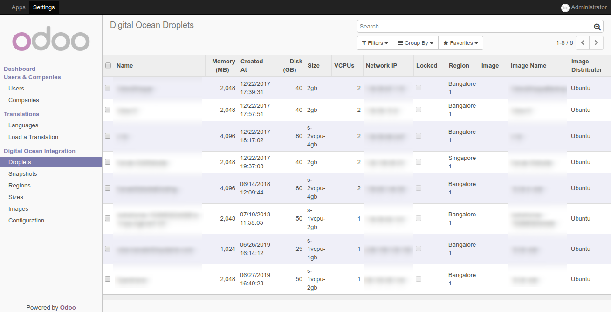
Task: Click the Digital Ocean Droplets page title
Action: point(152,25)
